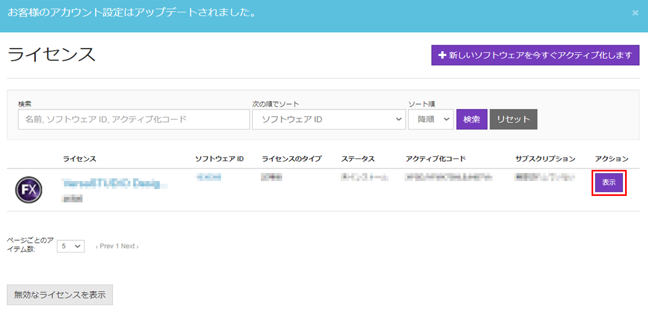Open the 次の順でソート dropdown
The width and height of the screenshot is (648, 312).
[329, 119]
